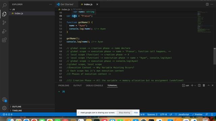This screenshot has width=216, height=121.
Task: Open Explorer more actions ellipsis
Action: coord(51,4)
